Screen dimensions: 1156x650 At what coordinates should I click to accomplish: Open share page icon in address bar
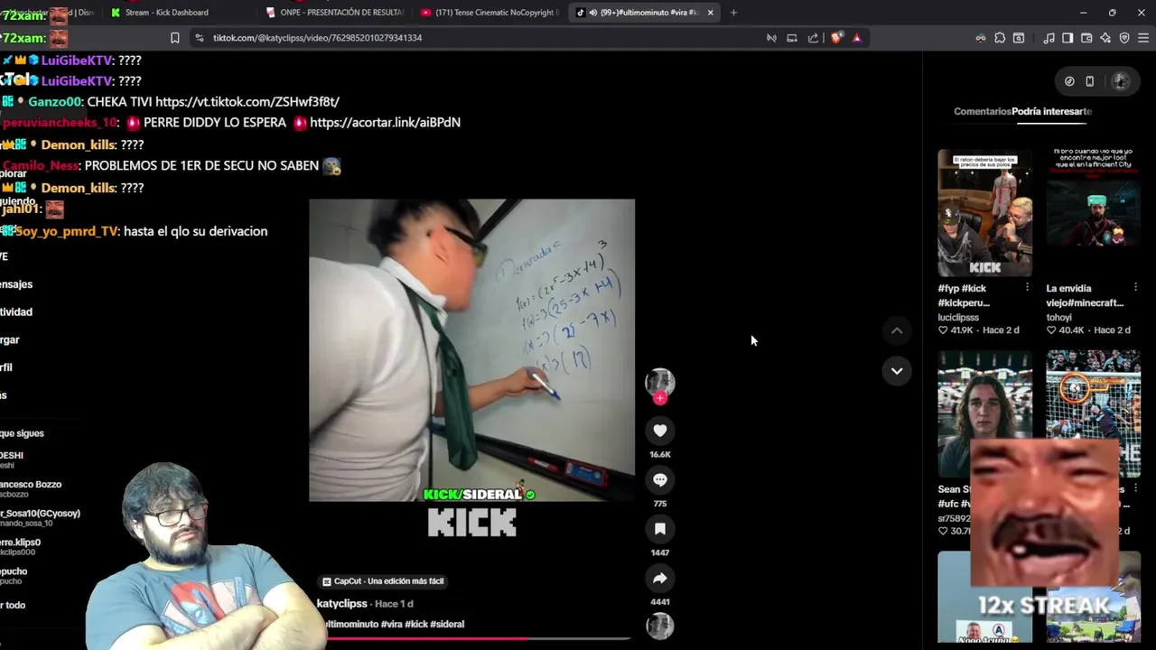[813, 38]
